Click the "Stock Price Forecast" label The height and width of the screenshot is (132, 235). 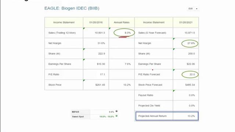pos(150,85)
